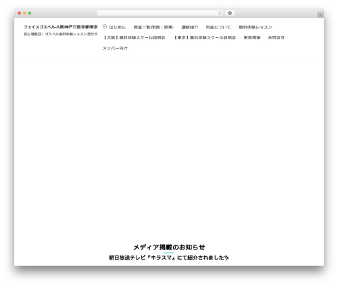Click tagline 初心者歓迎!ゴスペル無料体験レッスン受付中
The image size is (338, 286).
[x=61, y=34]
